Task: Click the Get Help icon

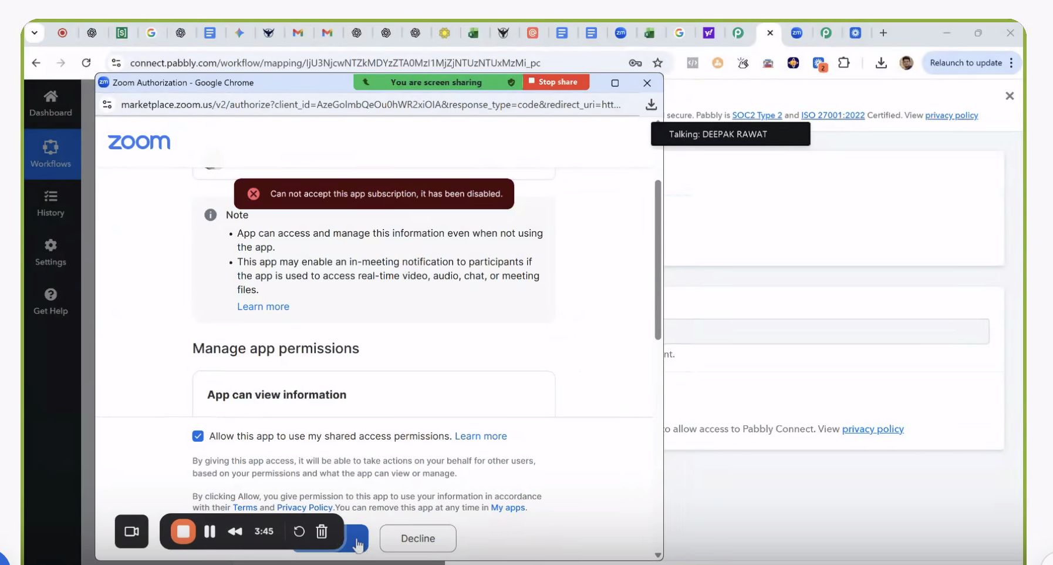Action: 50,295
